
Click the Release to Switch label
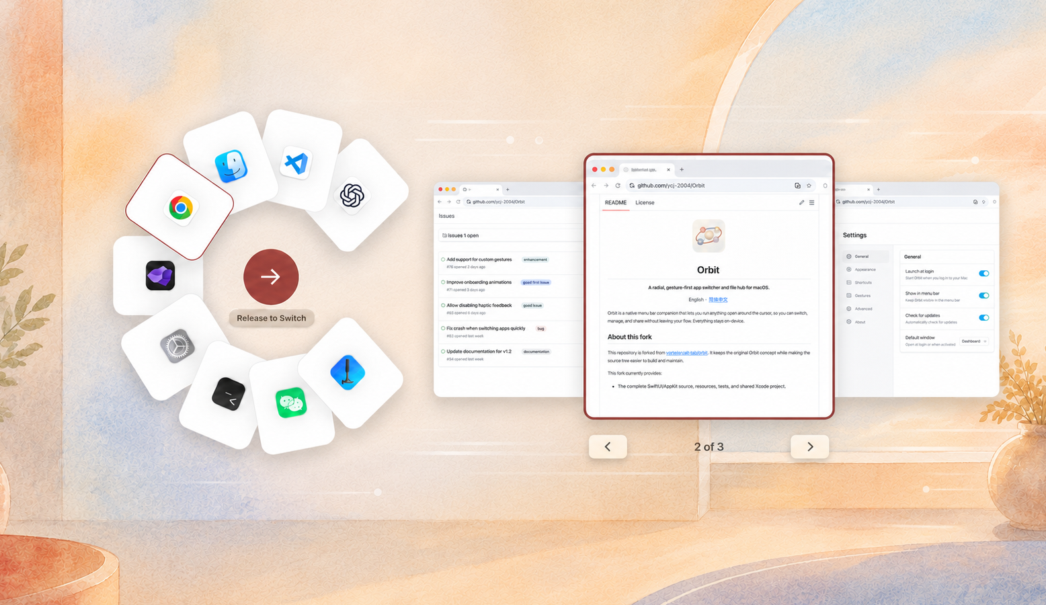click(272, 318)
